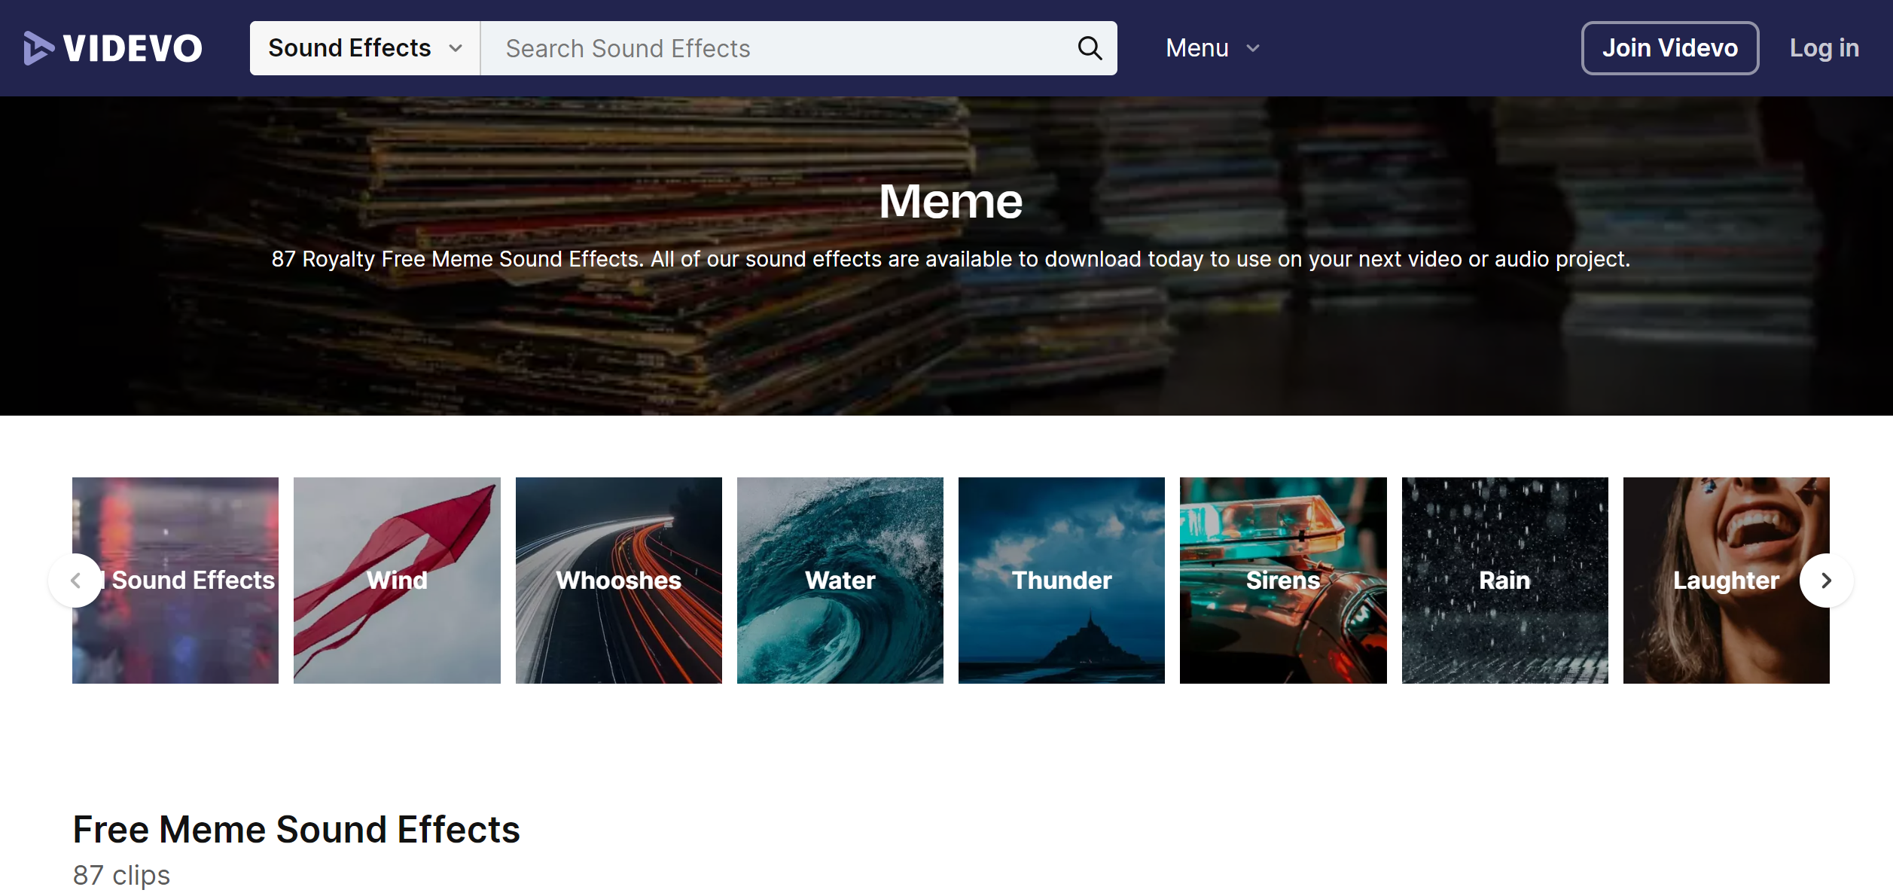The height and width of the screenshot is (893, 1893).
Task: Open the Sound Effects category dropdown
Action: (x=364, y=48)
